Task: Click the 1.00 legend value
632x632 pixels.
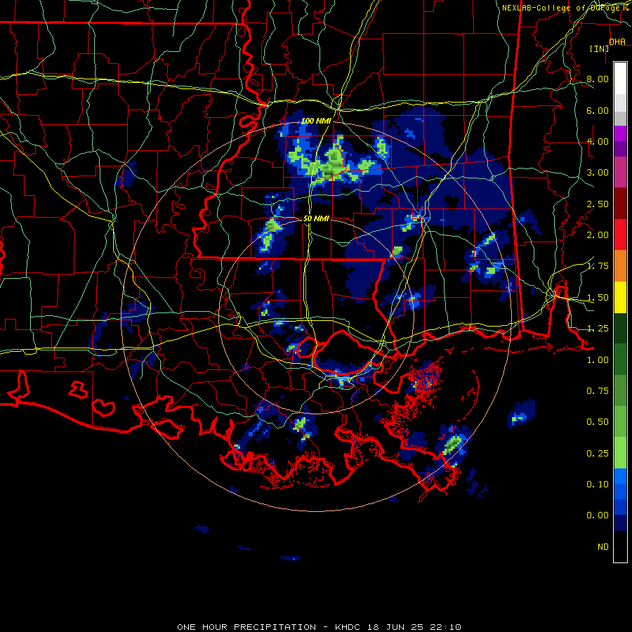Action: point(598,360)
